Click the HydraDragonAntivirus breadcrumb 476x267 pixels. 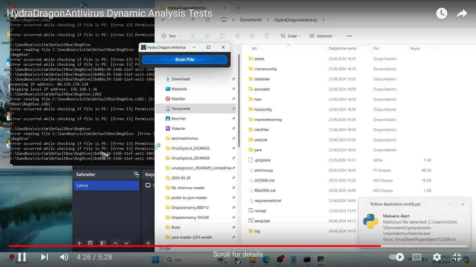pyautogui.click(x=296, y=20)
